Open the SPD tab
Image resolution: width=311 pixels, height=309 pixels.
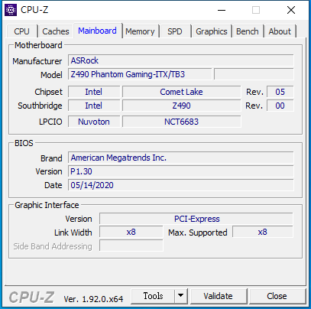(x=175, y=31)
